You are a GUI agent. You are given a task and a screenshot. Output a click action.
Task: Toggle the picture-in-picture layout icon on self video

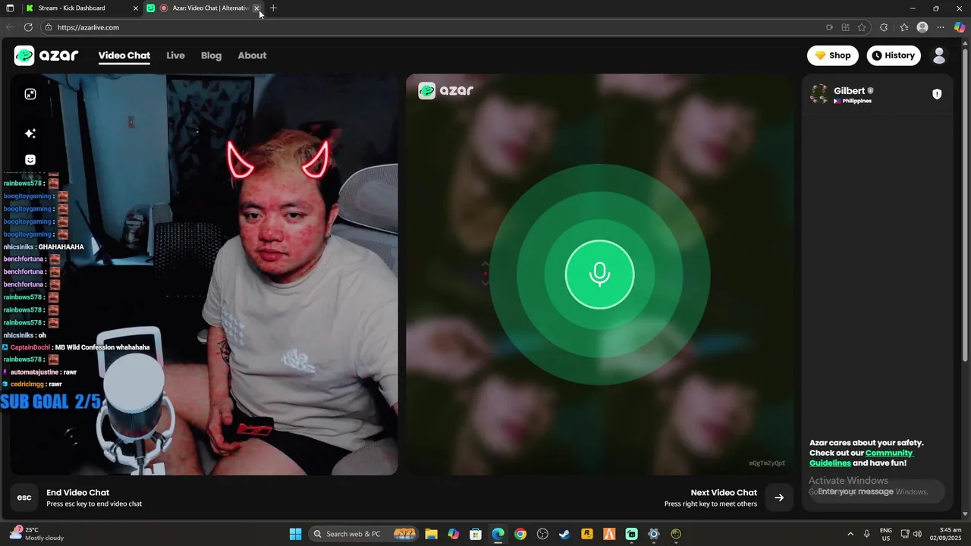(x=30, y=94)
